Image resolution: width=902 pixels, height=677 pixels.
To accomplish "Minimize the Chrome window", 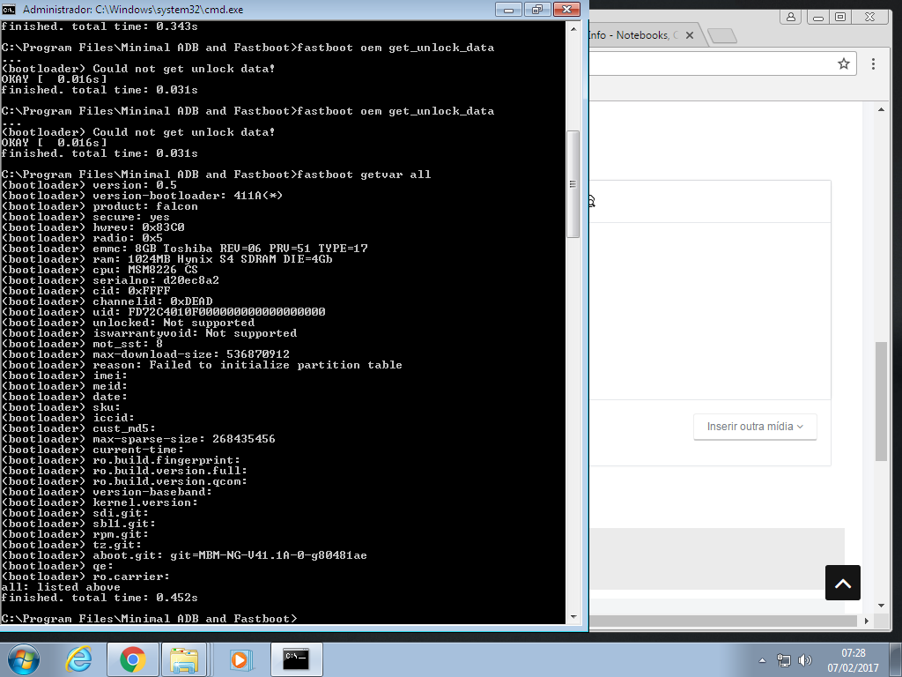I will pyautogui.click(x=818, y=17).
